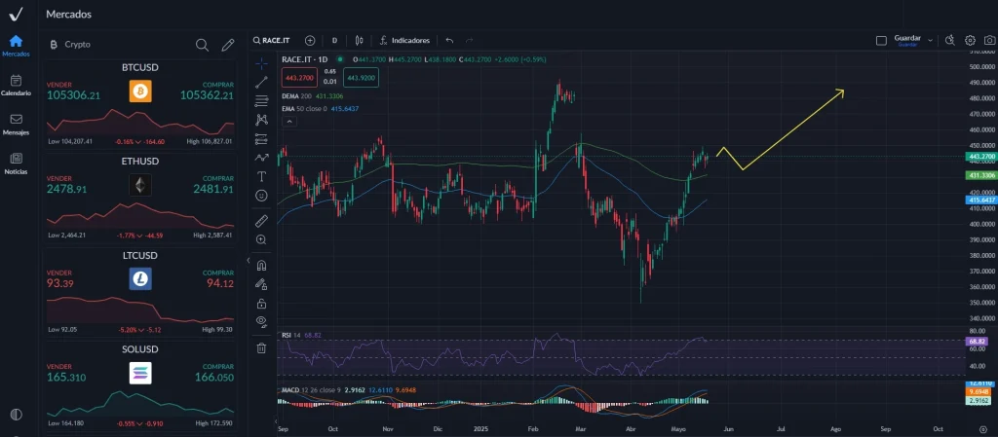Select the DEMA 200 indicator legend
The width and height of the screenshot is (998, 437).
pos(312,96)
